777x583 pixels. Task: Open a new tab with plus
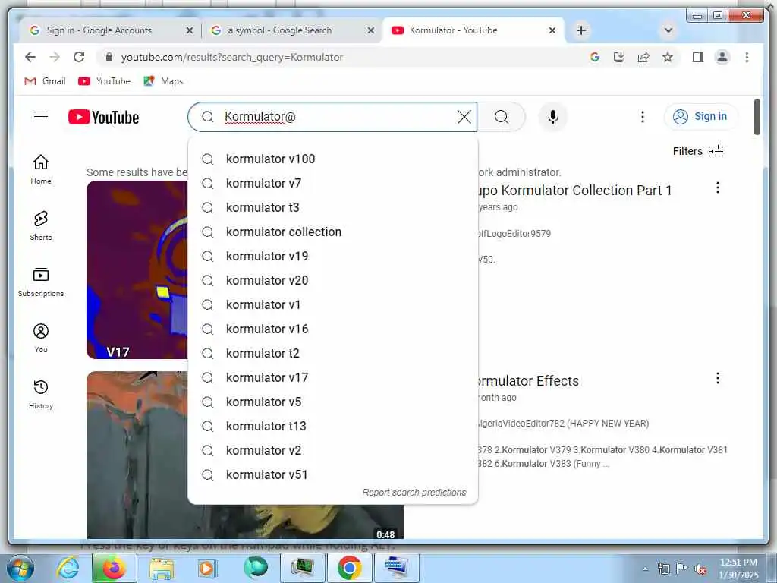click(581, 30)
